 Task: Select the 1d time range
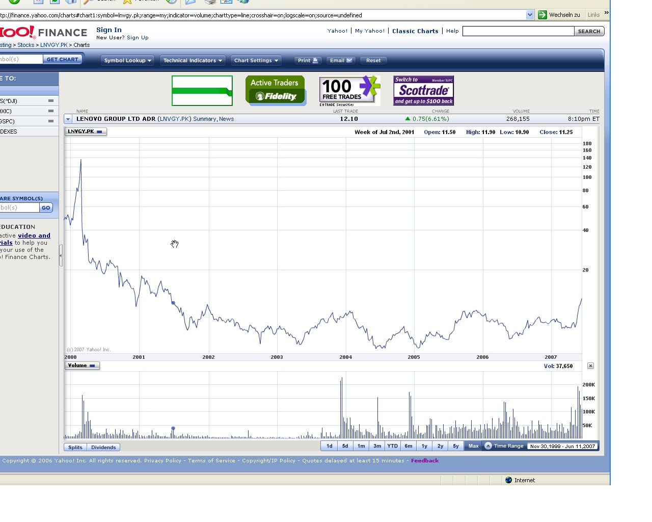tap(329, 446)
